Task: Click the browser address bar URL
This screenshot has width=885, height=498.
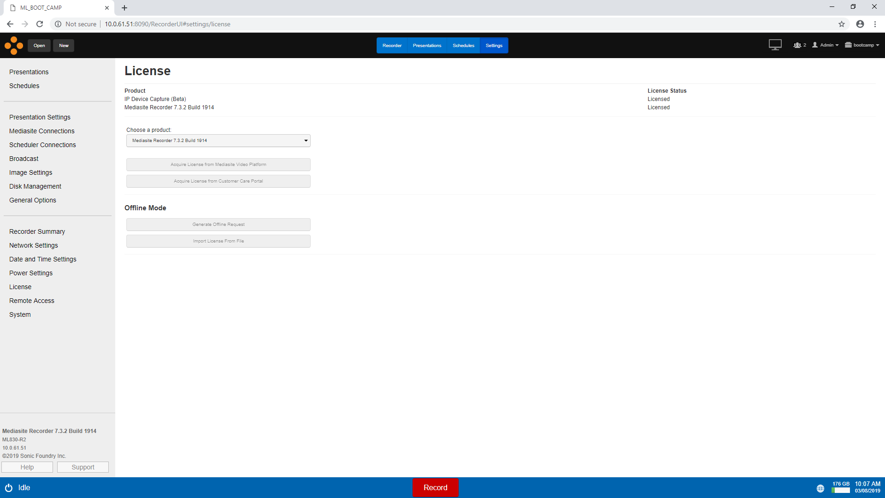Action: pyautogui.click(x=167, y=24)
